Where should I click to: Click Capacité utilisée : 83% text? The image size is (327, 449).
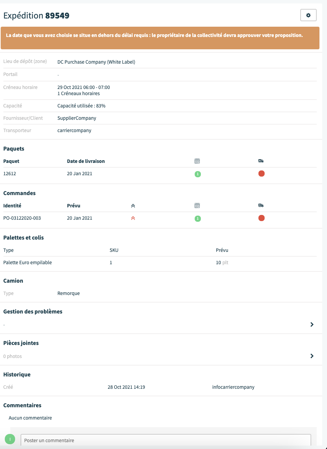tap(81, 106)
